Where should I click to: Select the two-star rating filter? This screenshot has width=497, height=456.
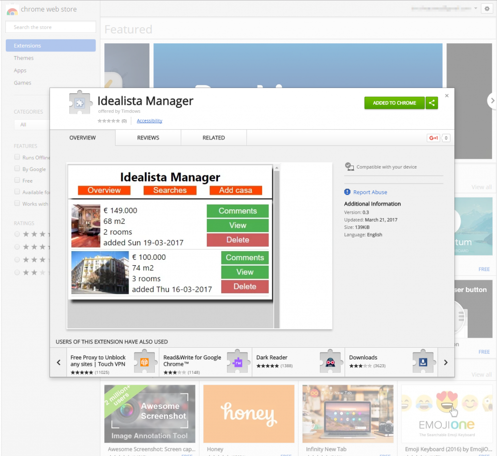[x=17, y=272]
